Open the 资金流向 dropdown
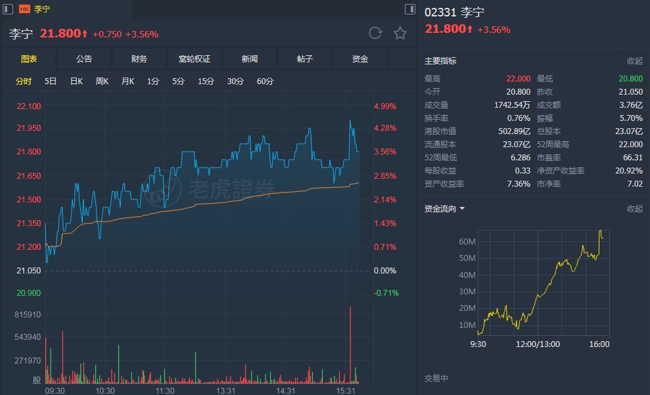The image size is (650, 395). pyautogui.click(x=445, y=209)
